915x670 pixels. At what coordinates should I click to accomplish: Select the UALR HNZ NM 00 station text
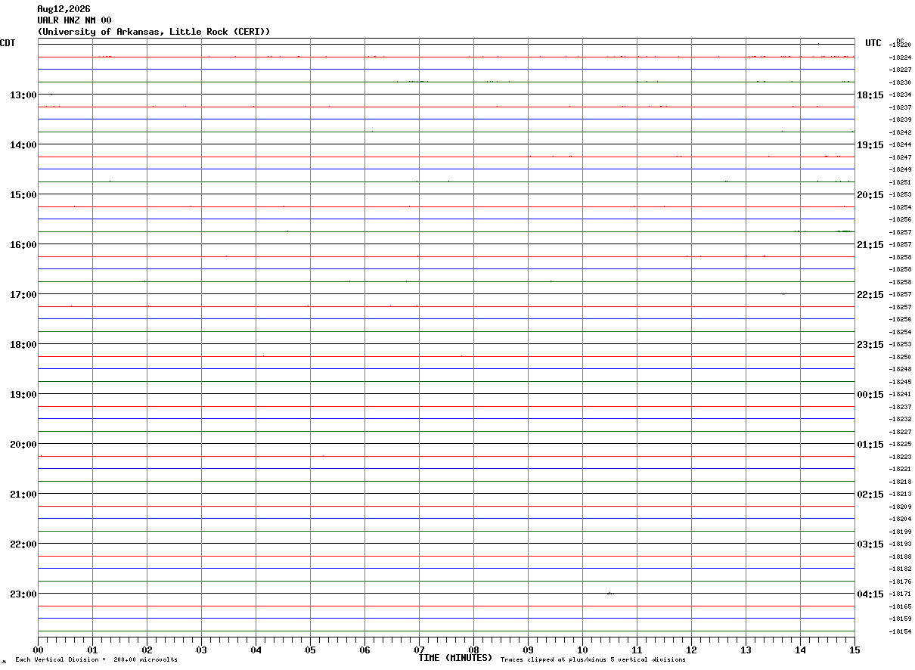74,20
